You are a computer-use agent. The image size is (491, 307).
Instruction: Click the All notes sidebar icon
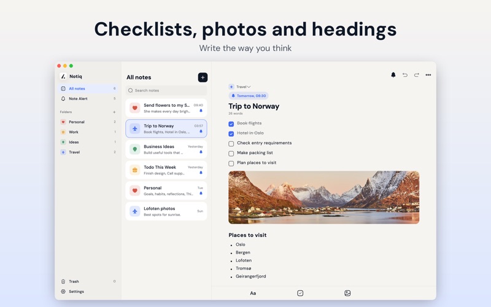63,88
